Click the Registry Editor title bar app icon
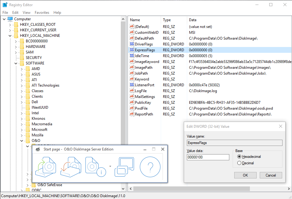 coord(5,5)
